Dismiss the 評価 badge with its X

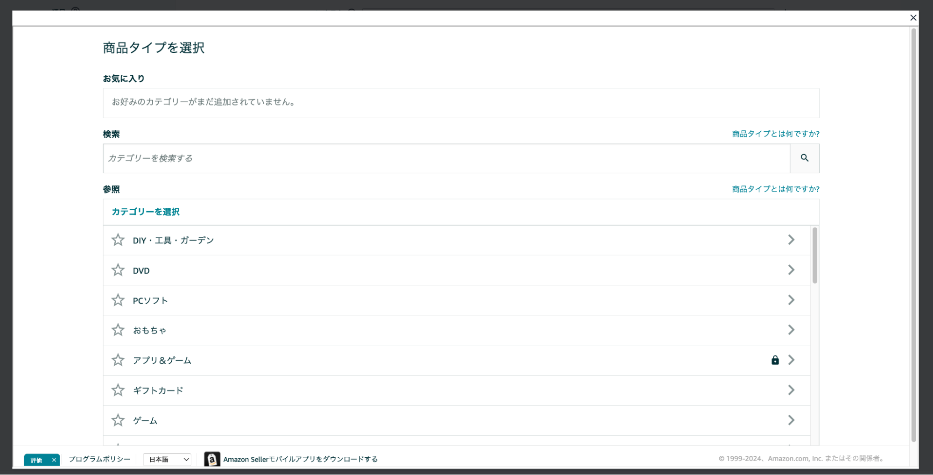54,460
